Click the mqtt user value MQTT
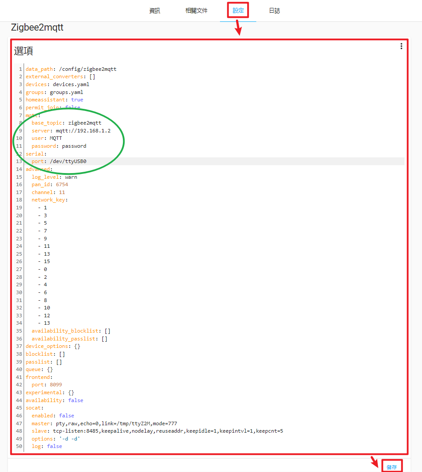This screenshot has width=422, height=472. (56, 139)
